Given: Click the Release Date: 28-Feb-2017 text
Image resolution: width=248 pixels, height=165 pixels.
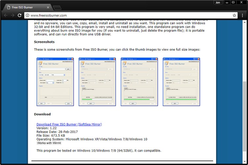Looking at the screenshot, I should point(57,132).
